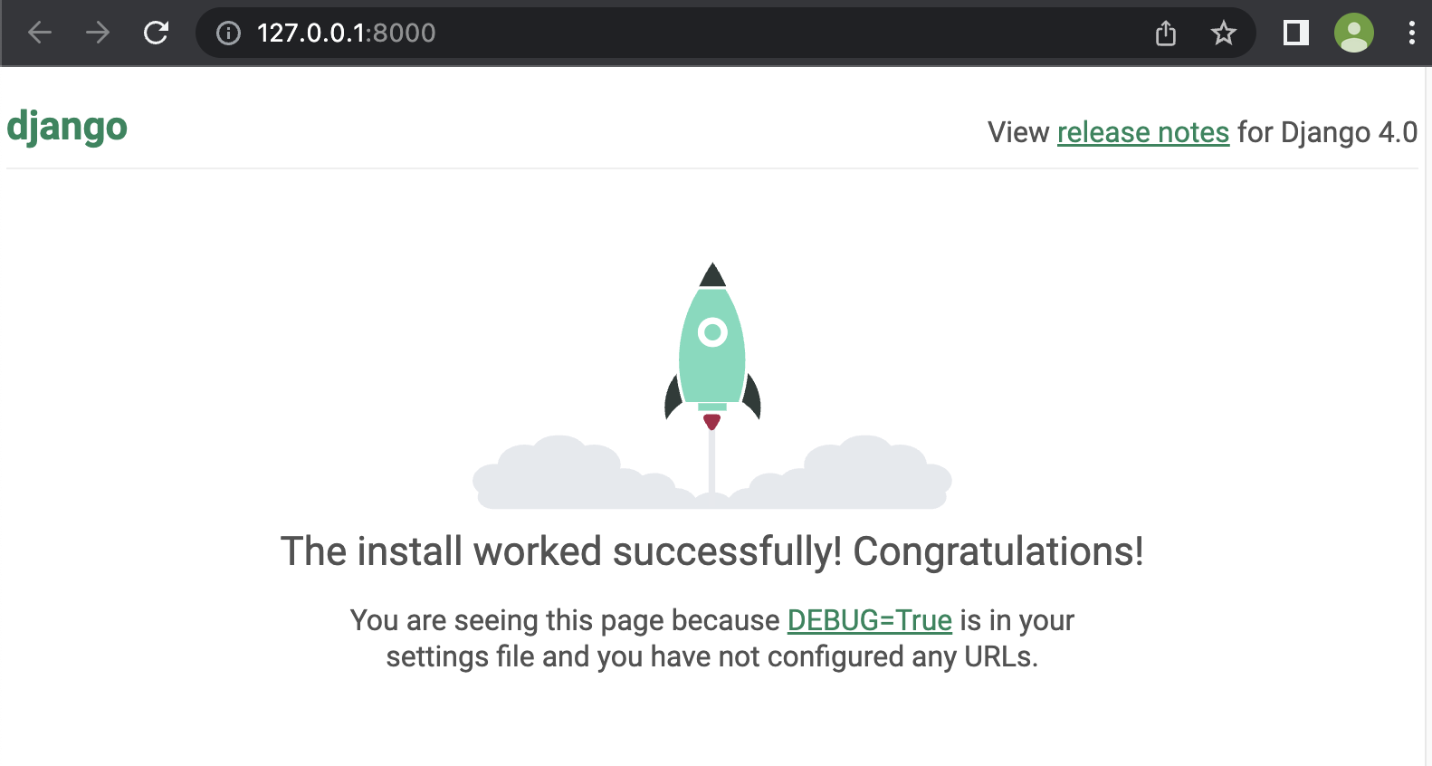Click the rocket illustration

pyautogui.click(x=712, y=385)
